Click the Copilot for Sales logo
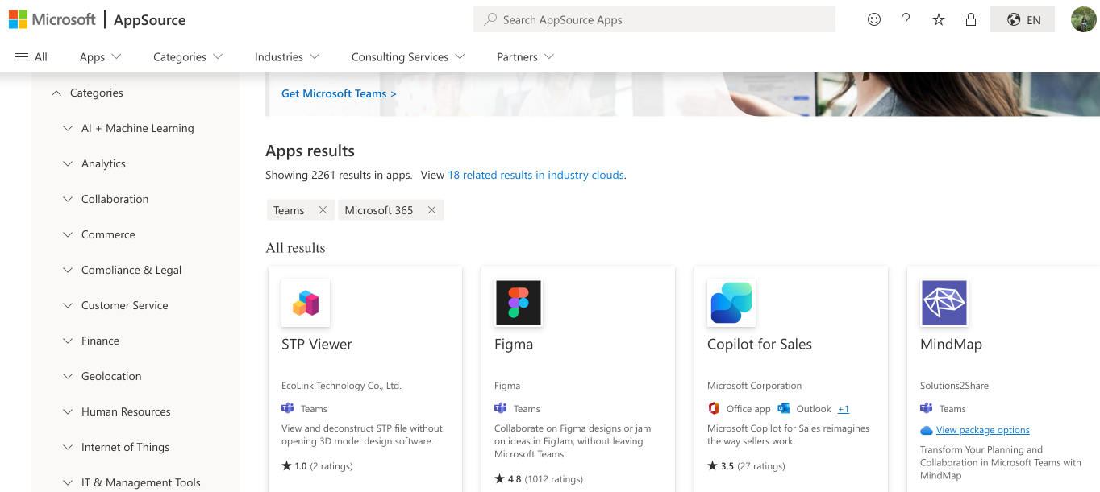This screenshot has height=492, width=1100. pyautogui.click(x=731, y=303)
